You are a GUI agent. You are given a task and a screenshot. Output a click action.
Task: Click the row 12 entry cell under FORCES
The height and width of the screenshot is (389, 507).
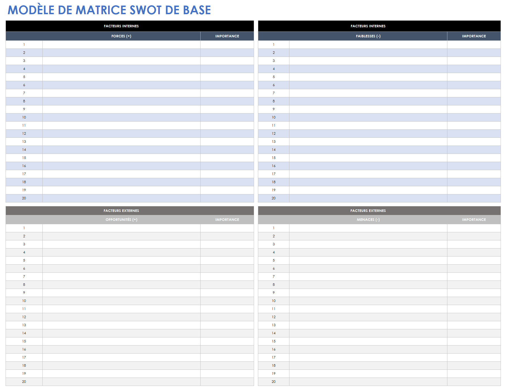tap(121, 134)
